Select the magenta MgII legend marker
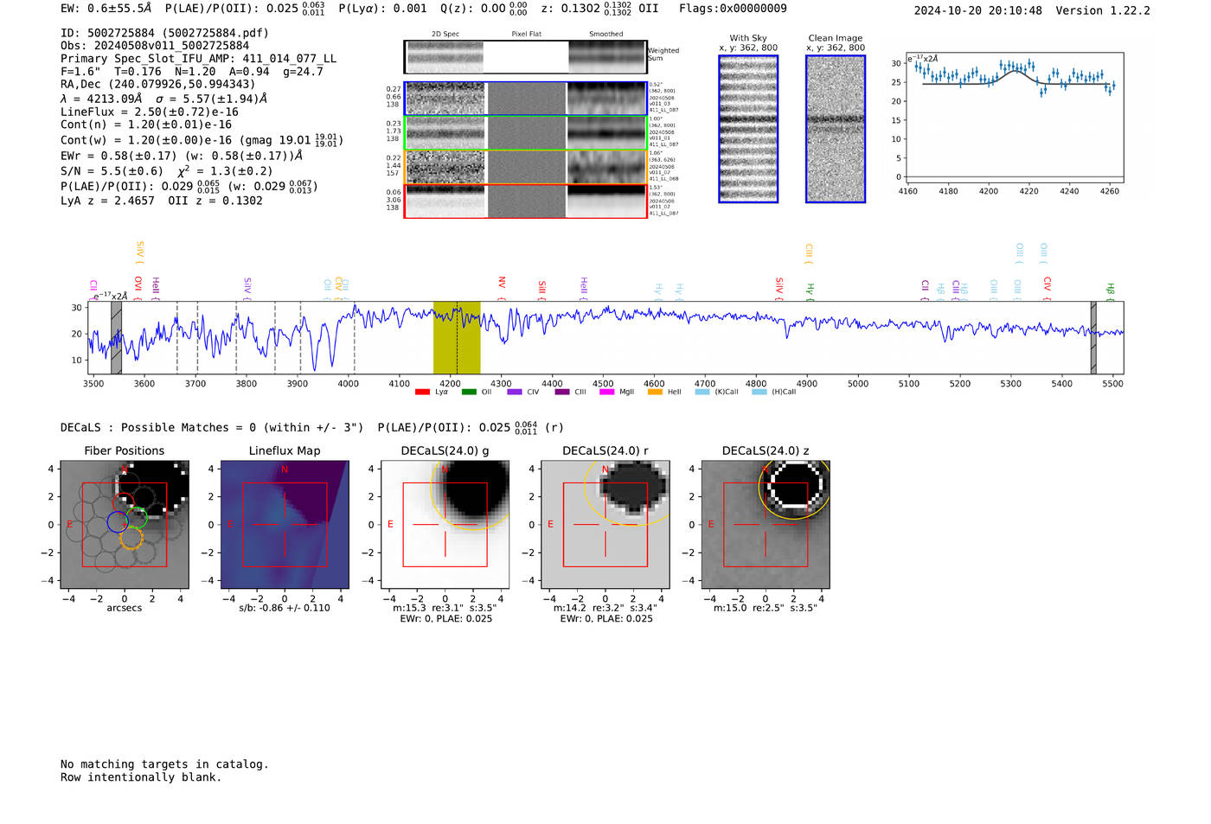1211x824 pixels. (x=606, y=393)
